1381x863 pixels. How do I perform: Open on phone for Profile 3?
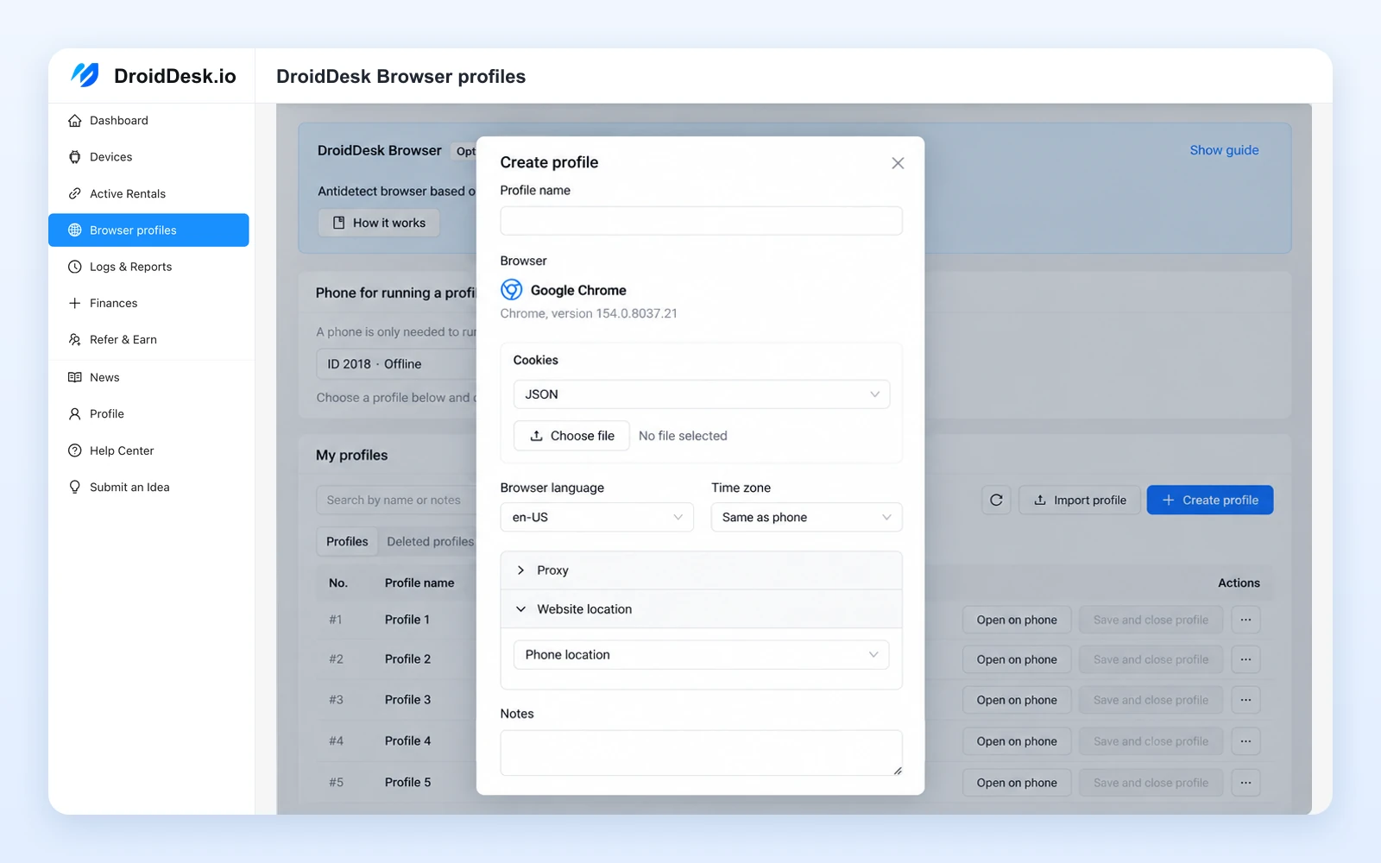point(1017,700)
